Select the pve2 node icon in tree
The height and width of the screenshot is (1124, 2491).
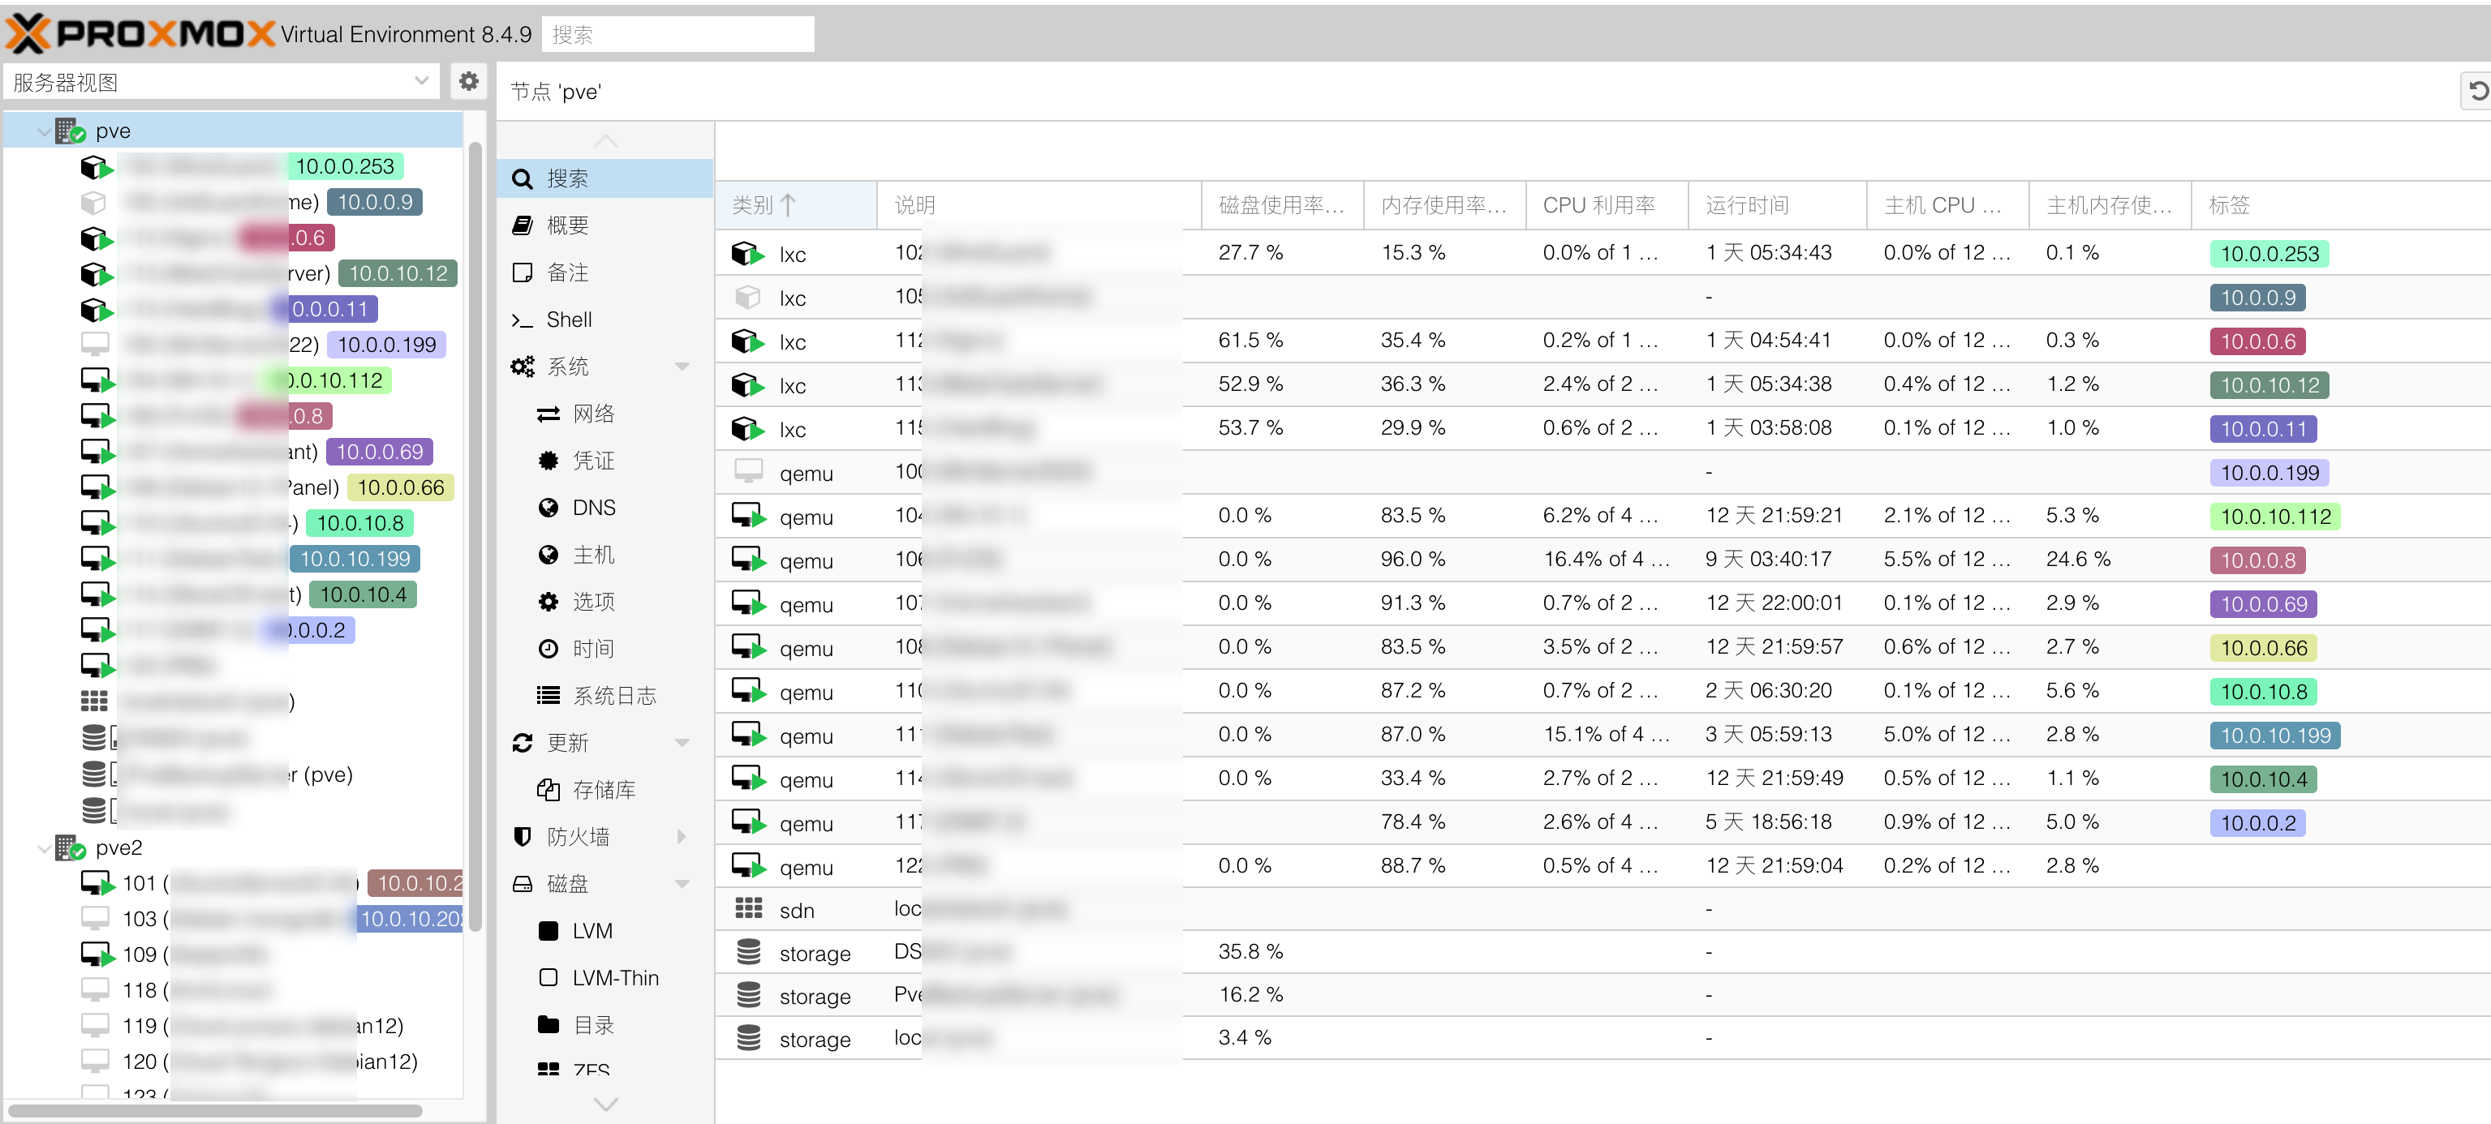click(x=70, y=847)
